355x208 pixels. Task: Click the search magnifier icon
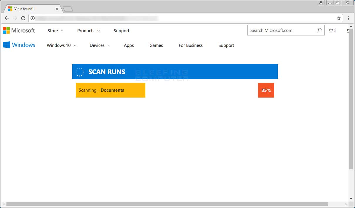(319, 30)
